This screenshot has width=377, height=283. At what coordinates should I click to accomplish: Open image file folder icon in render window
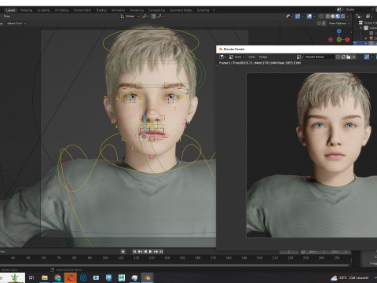pos(349,57)
